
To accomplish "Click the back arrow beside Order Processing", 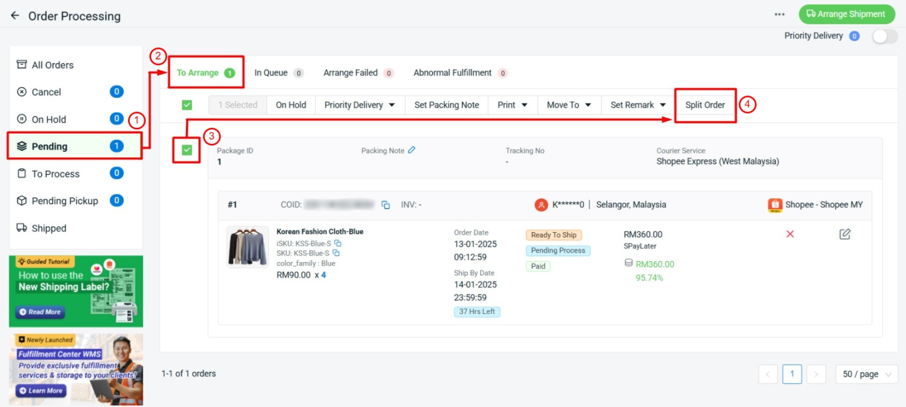I will tap(15, 15).
